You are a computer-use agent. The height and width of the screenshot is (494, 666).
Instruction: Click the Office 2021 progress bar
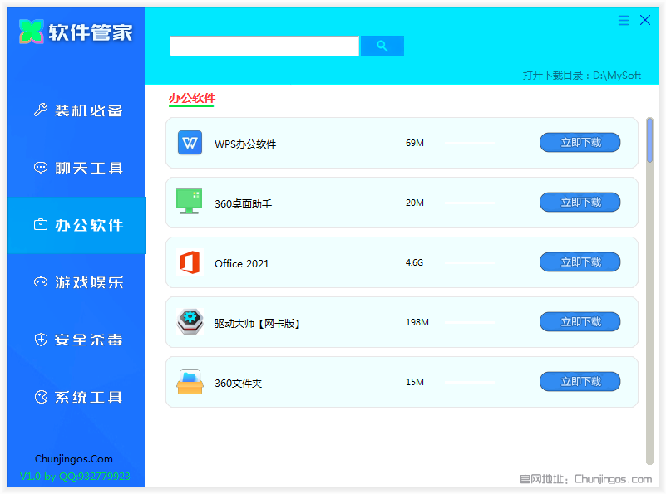click(x=470, y=263)
